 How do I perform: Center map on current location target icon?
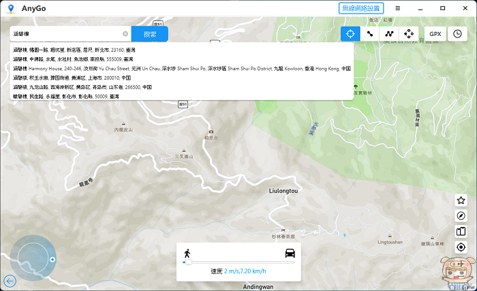coord(461,247)
